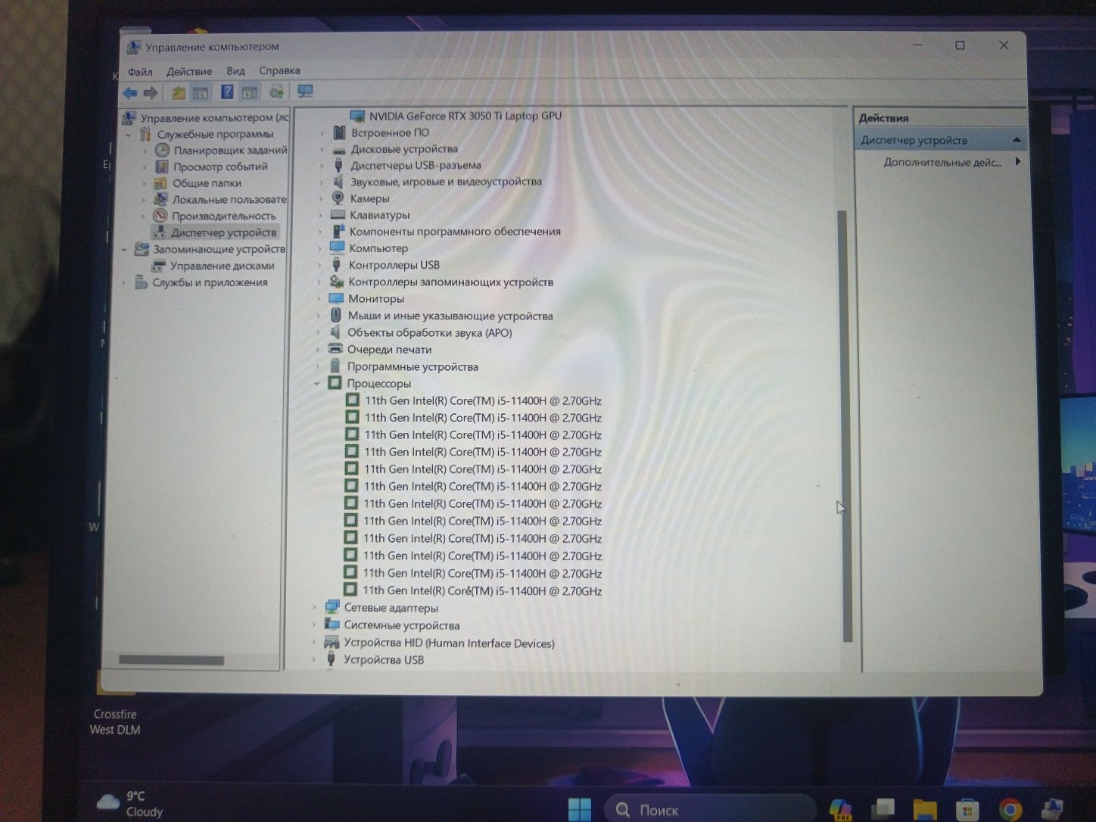The height and width of the screenshot is (822, 1096).
Task: Click the left tree horizontal scrollbar
Action: point(172,660)
